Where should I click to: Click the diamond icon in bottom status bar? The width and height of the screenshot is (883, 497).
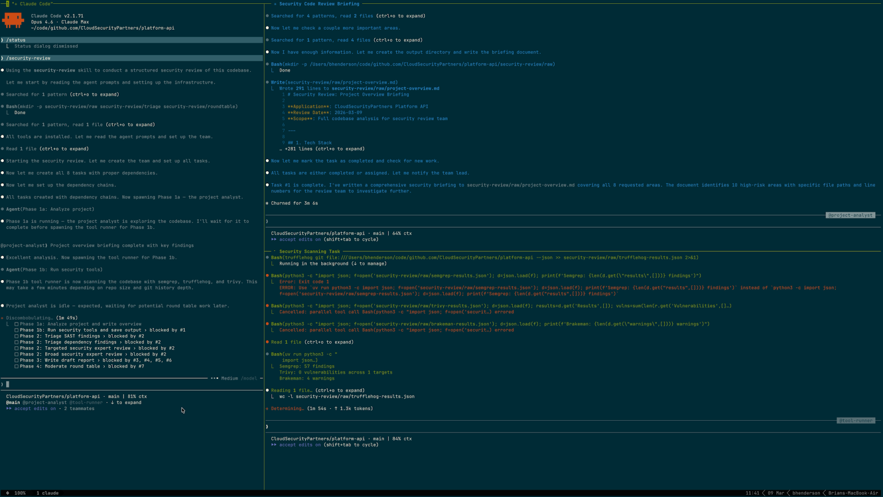[x=8, y=493]
